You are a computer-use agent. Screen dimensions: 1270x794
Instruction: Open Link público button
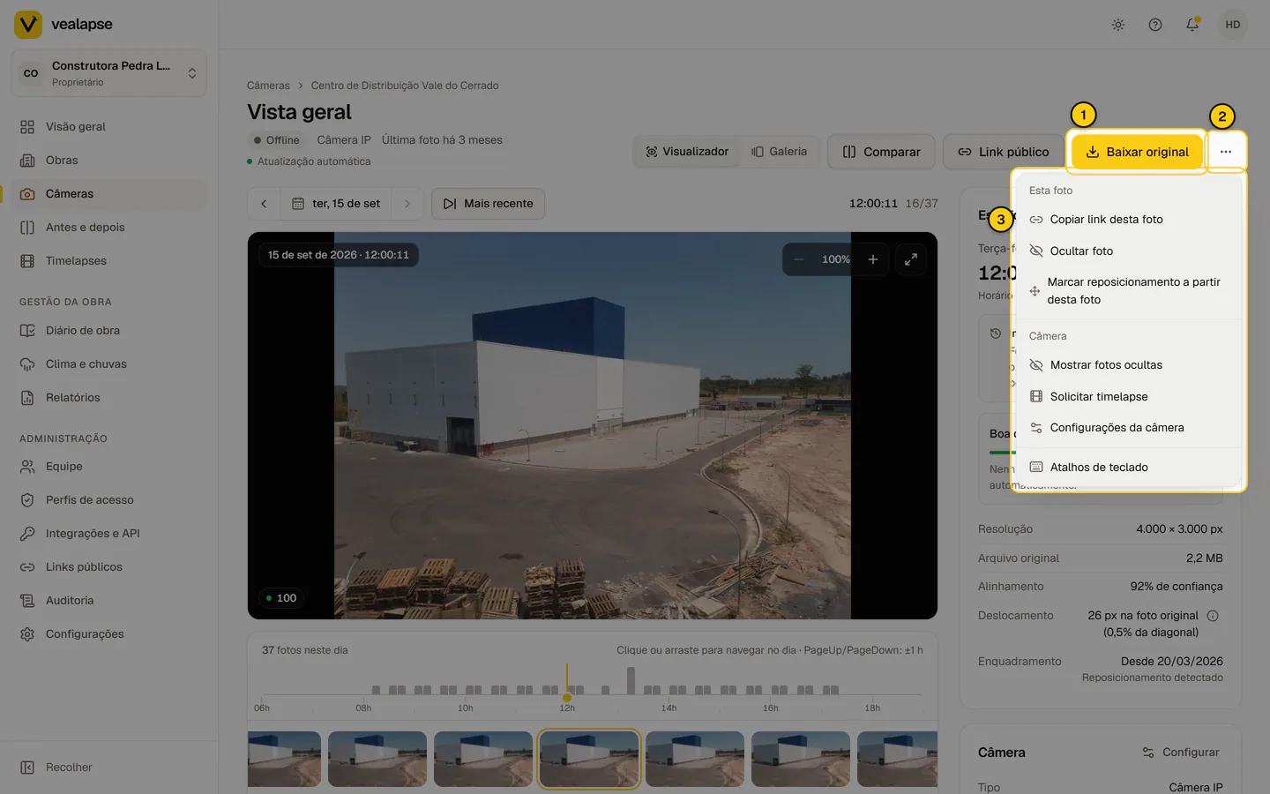pyautogui.click(x=1004, y=152)
